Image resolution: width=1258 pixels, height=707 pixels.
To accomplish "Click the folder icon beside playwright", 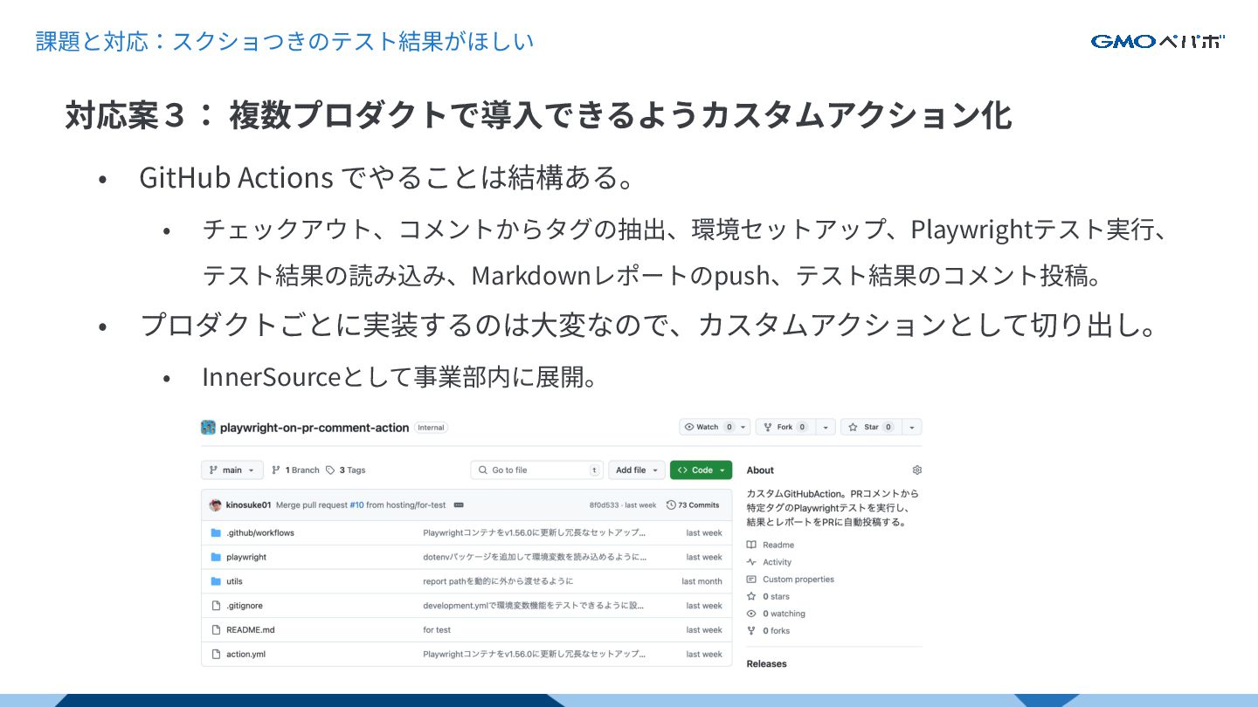I will [216, 557].
